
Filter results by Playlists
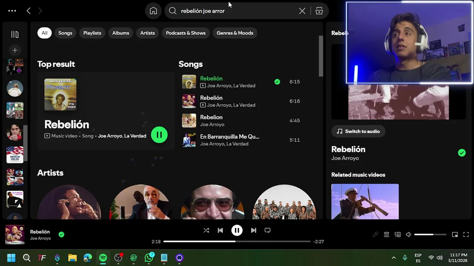(x=92, y=33)
